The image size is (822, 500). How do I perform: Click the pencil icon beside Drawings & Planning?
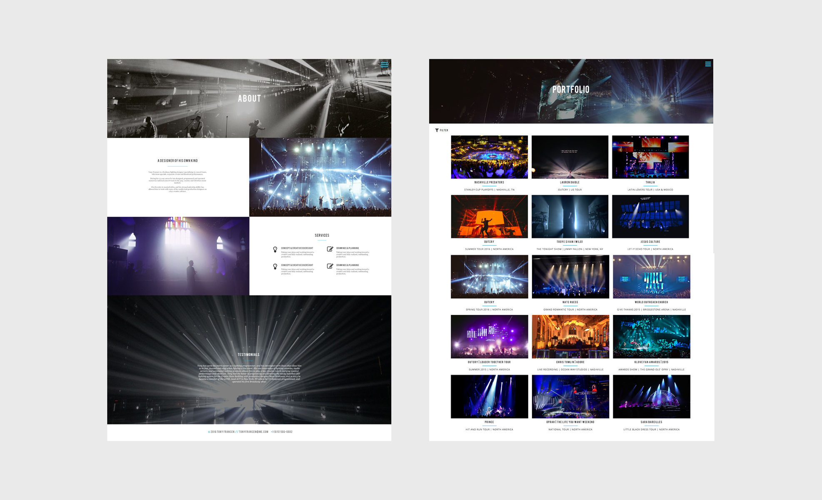click(x=329, y=248)
